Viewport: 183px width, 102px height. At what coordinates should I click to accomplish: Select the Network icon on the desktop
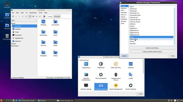coord(7,26)
